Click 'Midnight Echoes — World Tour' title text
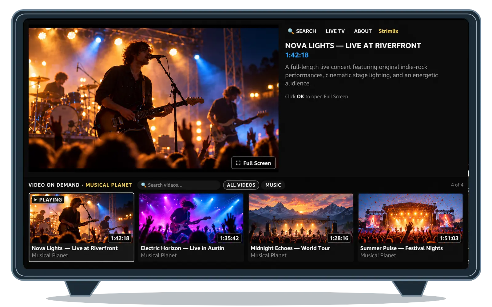This screenshot has height=307, width=492. (x=290, y=248)
